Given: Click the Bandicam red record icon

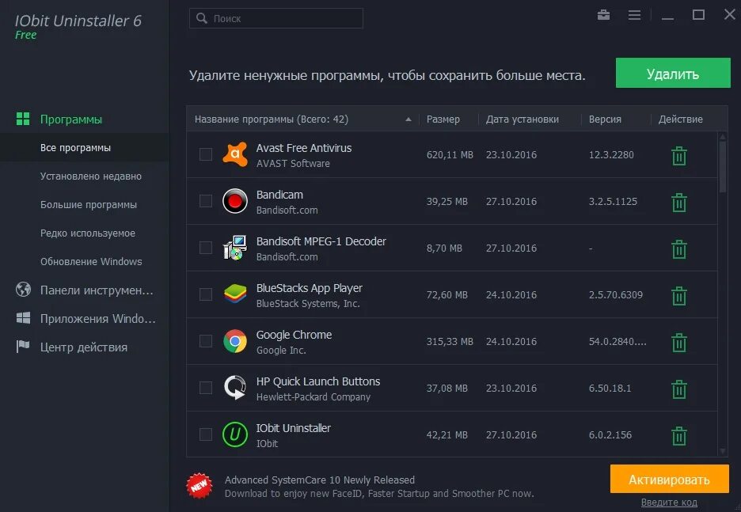Looking at the screenshot, I should pos(235,201).
